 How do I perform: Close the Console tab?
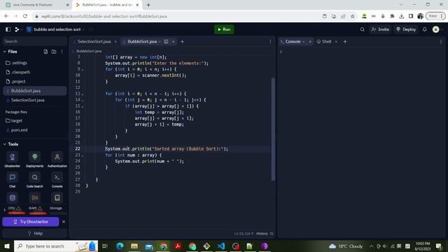click(310, 42)
